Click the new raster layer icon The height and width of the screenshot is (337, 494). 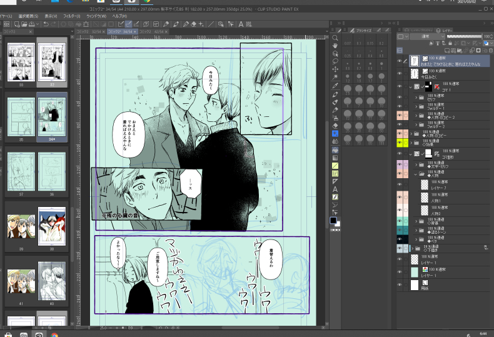[447, 51]
